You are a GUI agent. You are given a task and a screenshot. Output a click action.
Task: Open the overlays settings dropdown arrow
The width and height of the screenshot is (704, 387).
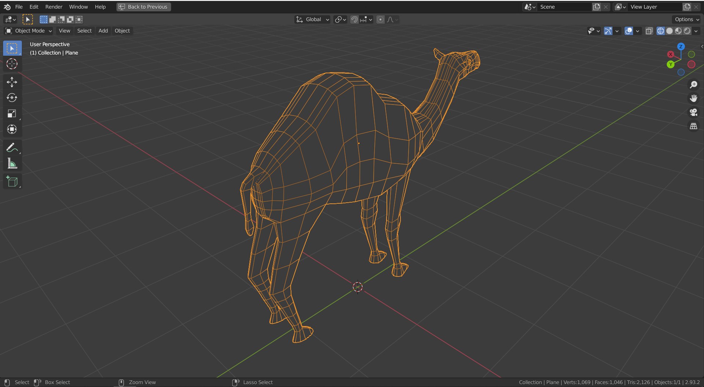pos(638,31)
